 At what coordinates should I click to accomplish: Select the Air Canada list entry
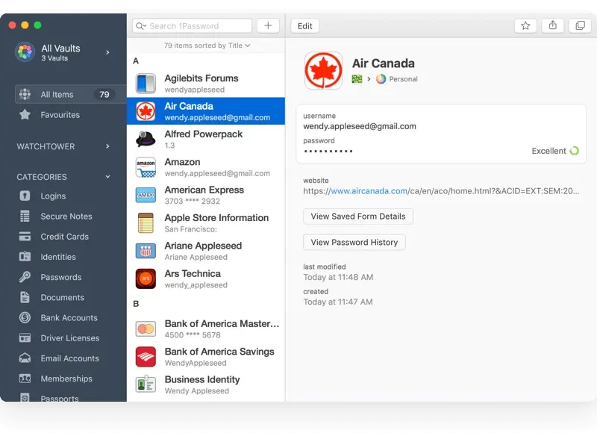click(x=206, y=111)
